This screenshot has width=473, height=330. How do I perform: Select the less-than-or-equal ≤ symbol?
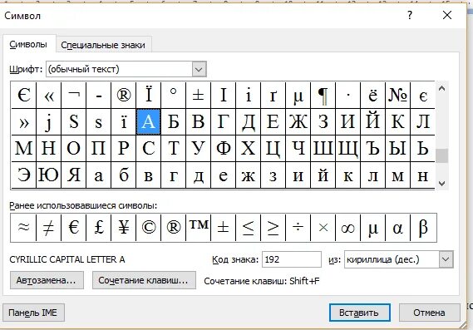[249, 228]
